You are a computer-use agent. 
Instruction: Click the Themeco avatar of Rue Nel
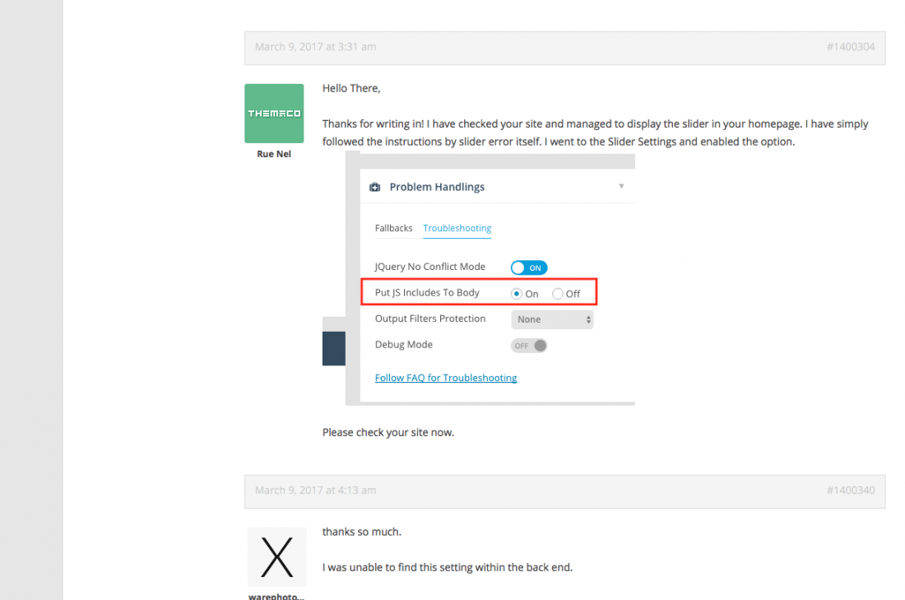[274, 114]
